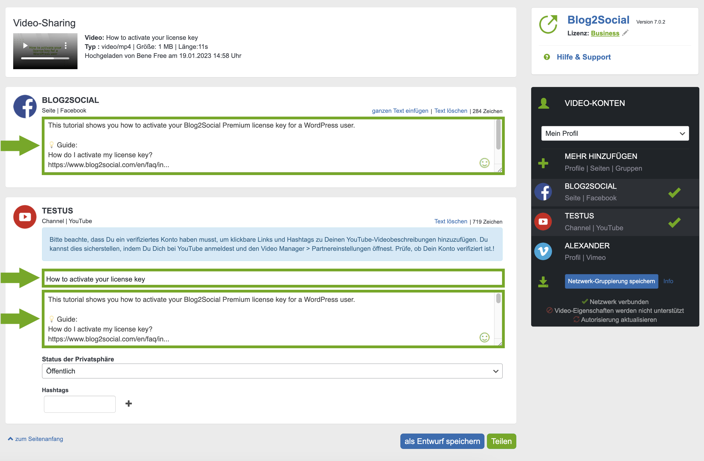The width and height of the screenshot is (704, 461).
Task: Open Hilfe & Support link
Action: coord(583,57)
